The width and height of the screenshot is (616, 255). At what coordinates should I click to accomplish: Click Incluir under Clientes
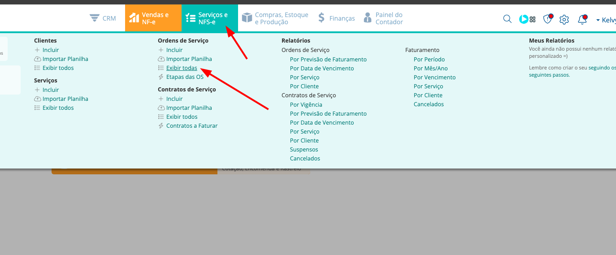pyautogui.click(x=51, y=50)
